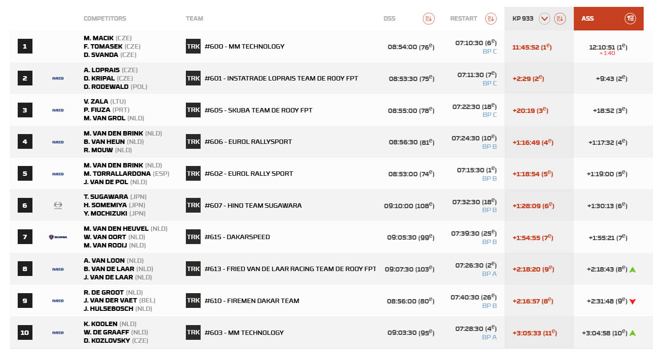Open KP 933 checkpoint dropdown chevron
The width and height of the screenshot is (653, 357).
[544, 19]
